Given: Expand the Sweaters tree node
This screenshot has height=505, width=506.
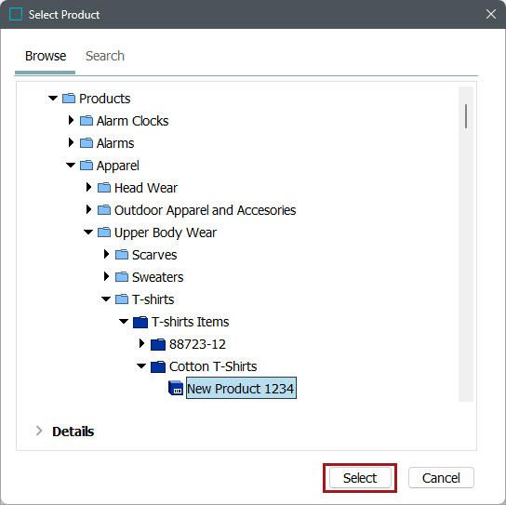Looking at the screenshot, I should (106, 276).
